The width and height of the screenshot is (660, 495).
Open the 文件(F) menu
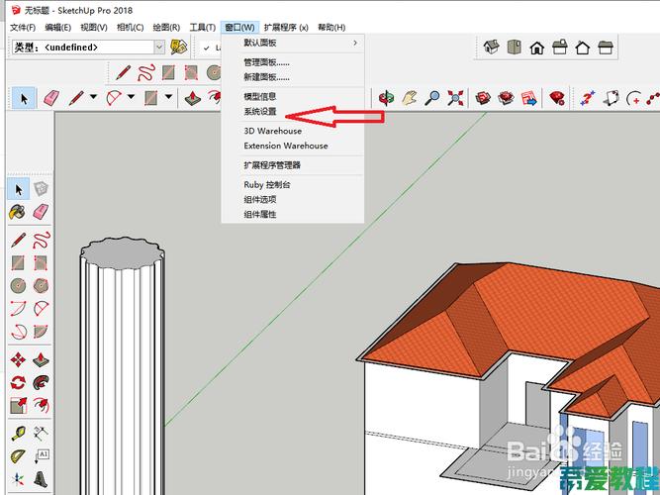coord(23,28)
